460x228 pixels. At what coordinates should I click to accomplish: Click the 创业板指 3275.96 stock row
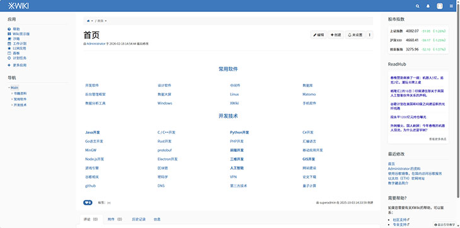tap(418, 49)
